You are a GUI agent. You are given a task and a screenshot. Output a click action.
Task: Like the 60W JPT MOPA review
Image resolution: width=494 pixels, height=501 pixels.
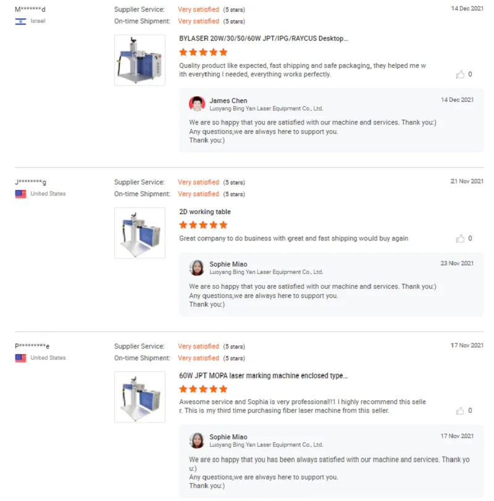[460, 411]
